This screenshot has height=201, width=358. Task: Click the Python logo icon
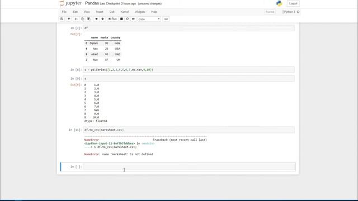tap(279, 3)
